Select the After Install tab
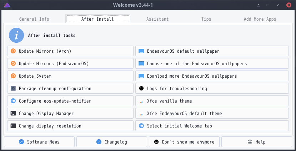 tap(97, 19)
